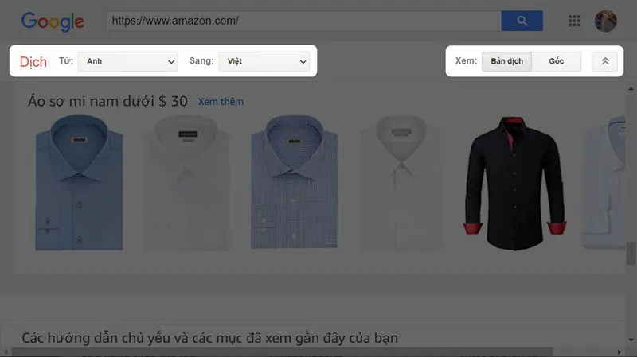Click the Google logo

tap(53, 21)
